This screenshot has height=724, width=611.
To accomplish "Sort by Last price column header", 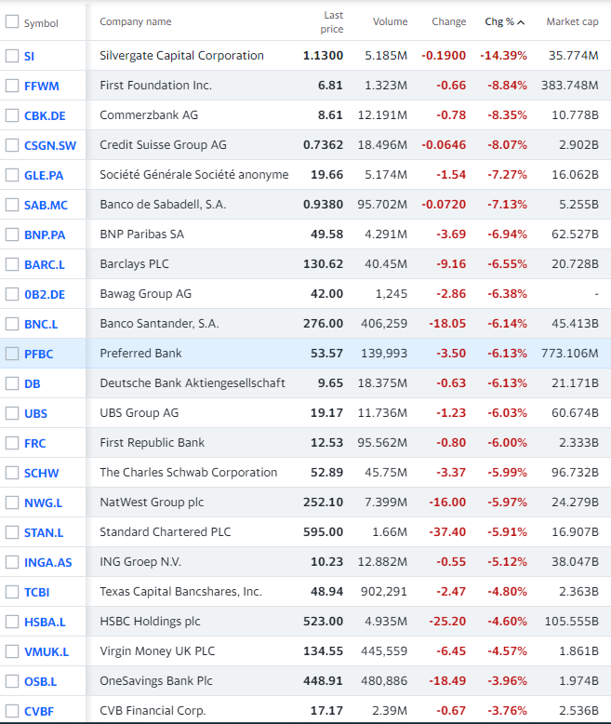I will [x=333, y=22].
